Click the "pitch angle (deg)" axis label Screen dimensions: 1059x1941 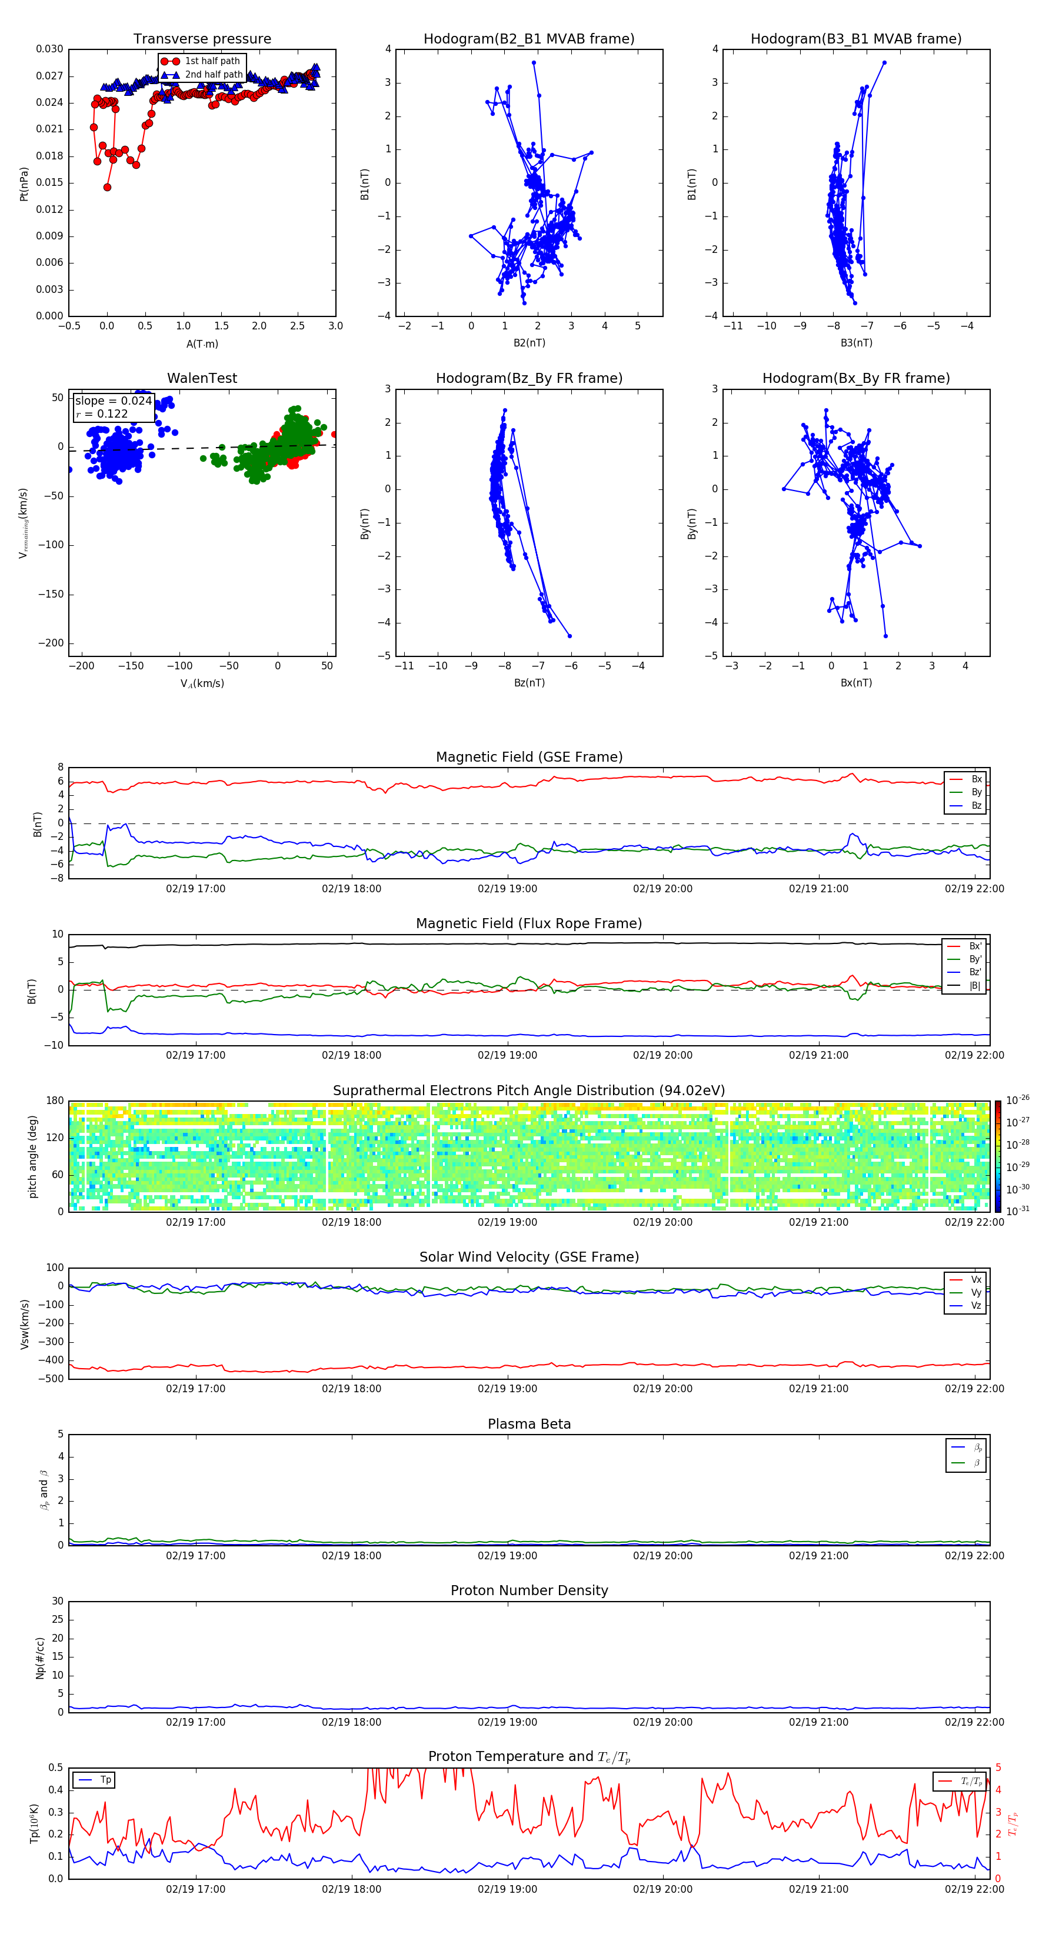[32, 1156]
